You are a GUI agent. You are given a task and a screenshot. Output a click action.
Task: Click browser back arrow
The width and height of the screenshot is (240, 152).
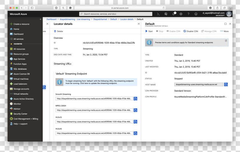click(x=22, y=8)
